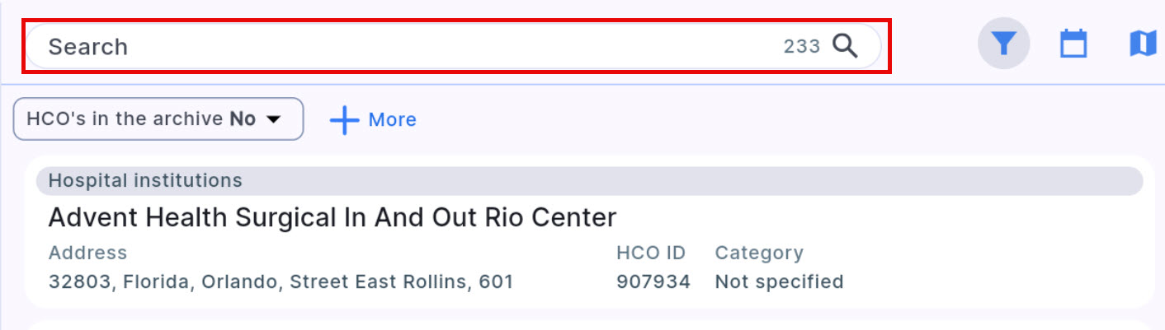Click the archive filter's down arrow
Viewport: 1165px width, 330px height.
(274, 120)
